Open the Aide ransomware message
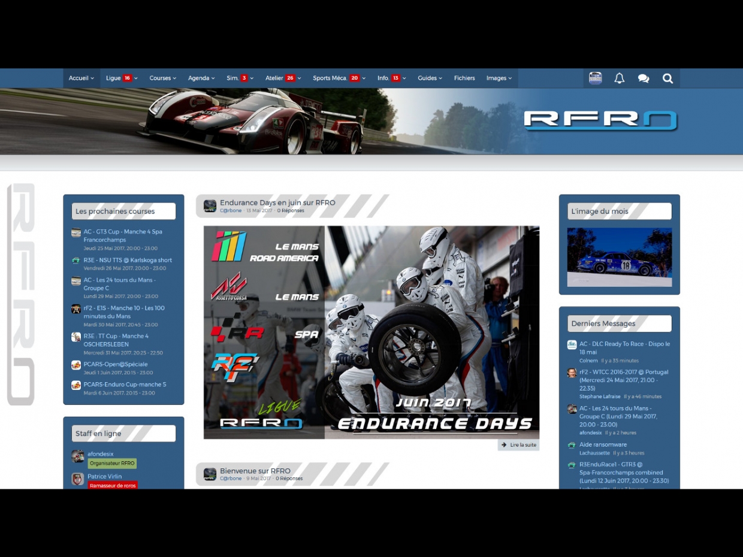Viewport: 743px width, 557px height. tap(603, 445)
